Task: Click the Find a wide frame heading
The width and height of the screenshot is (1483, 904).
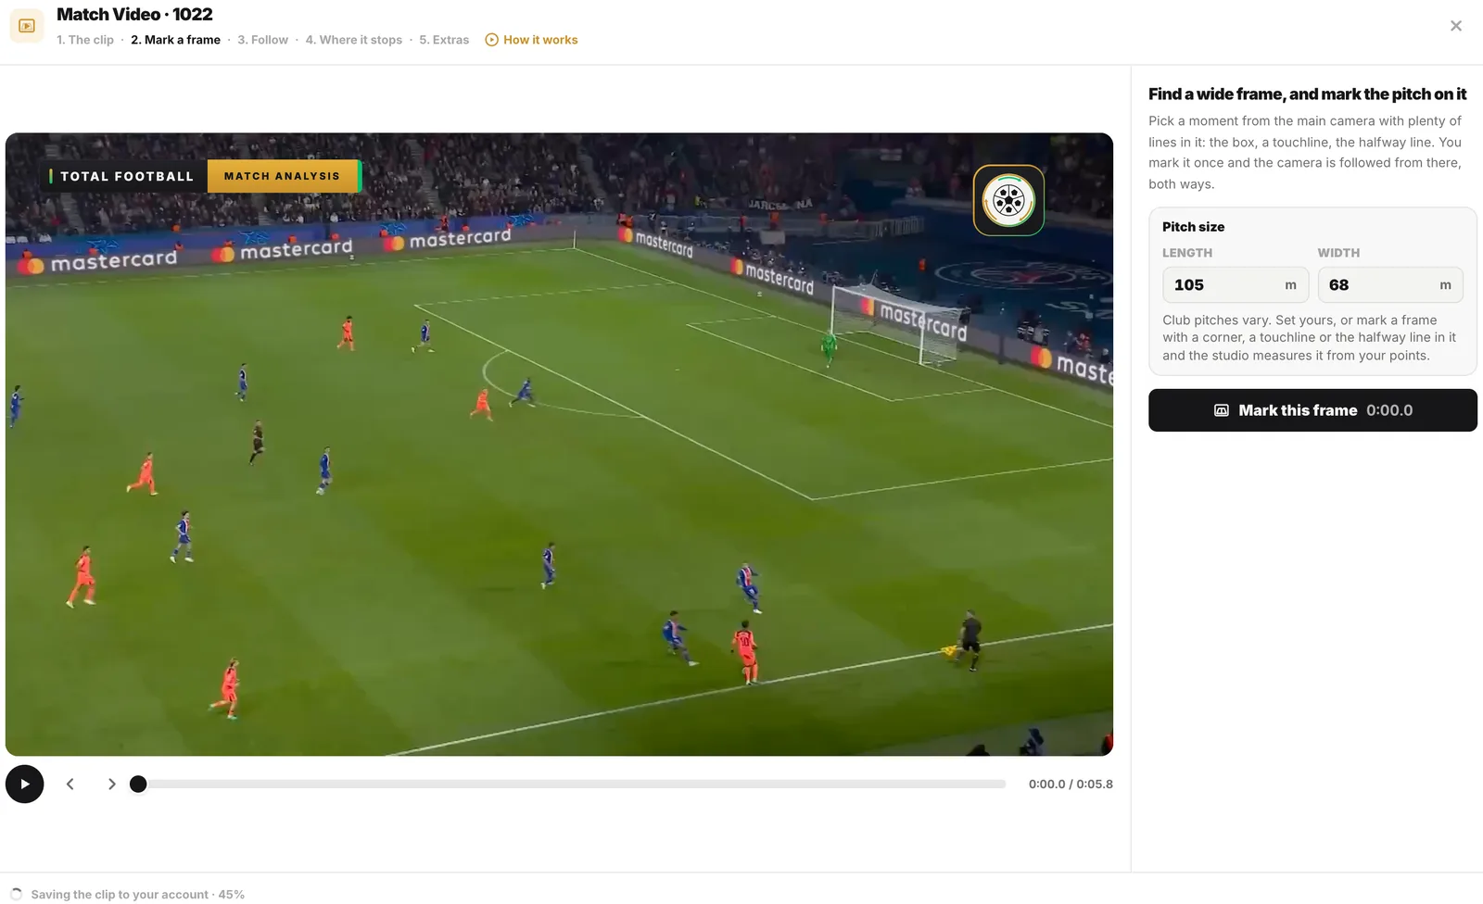Action: (x=1307, y=94)
